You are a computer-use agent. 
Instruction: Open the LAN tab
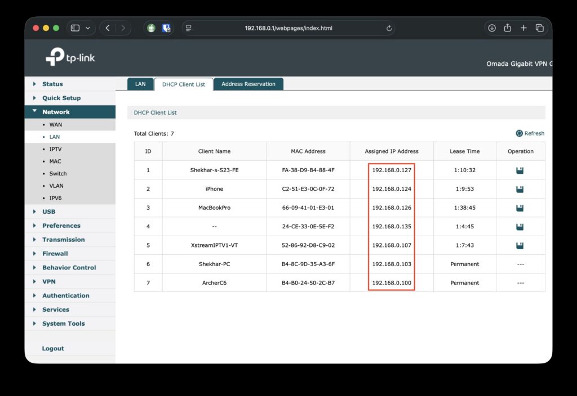coord(140,84)
